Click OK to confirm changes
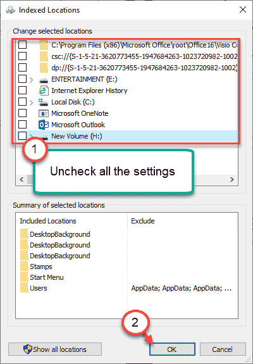This screenshot has height=364, width=253. point(172,349)
